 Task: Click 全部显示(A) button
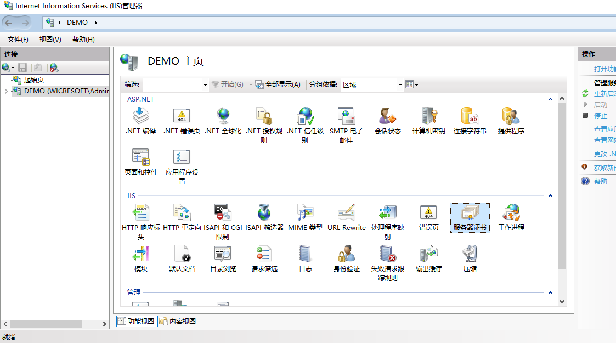tap(278, 85)
